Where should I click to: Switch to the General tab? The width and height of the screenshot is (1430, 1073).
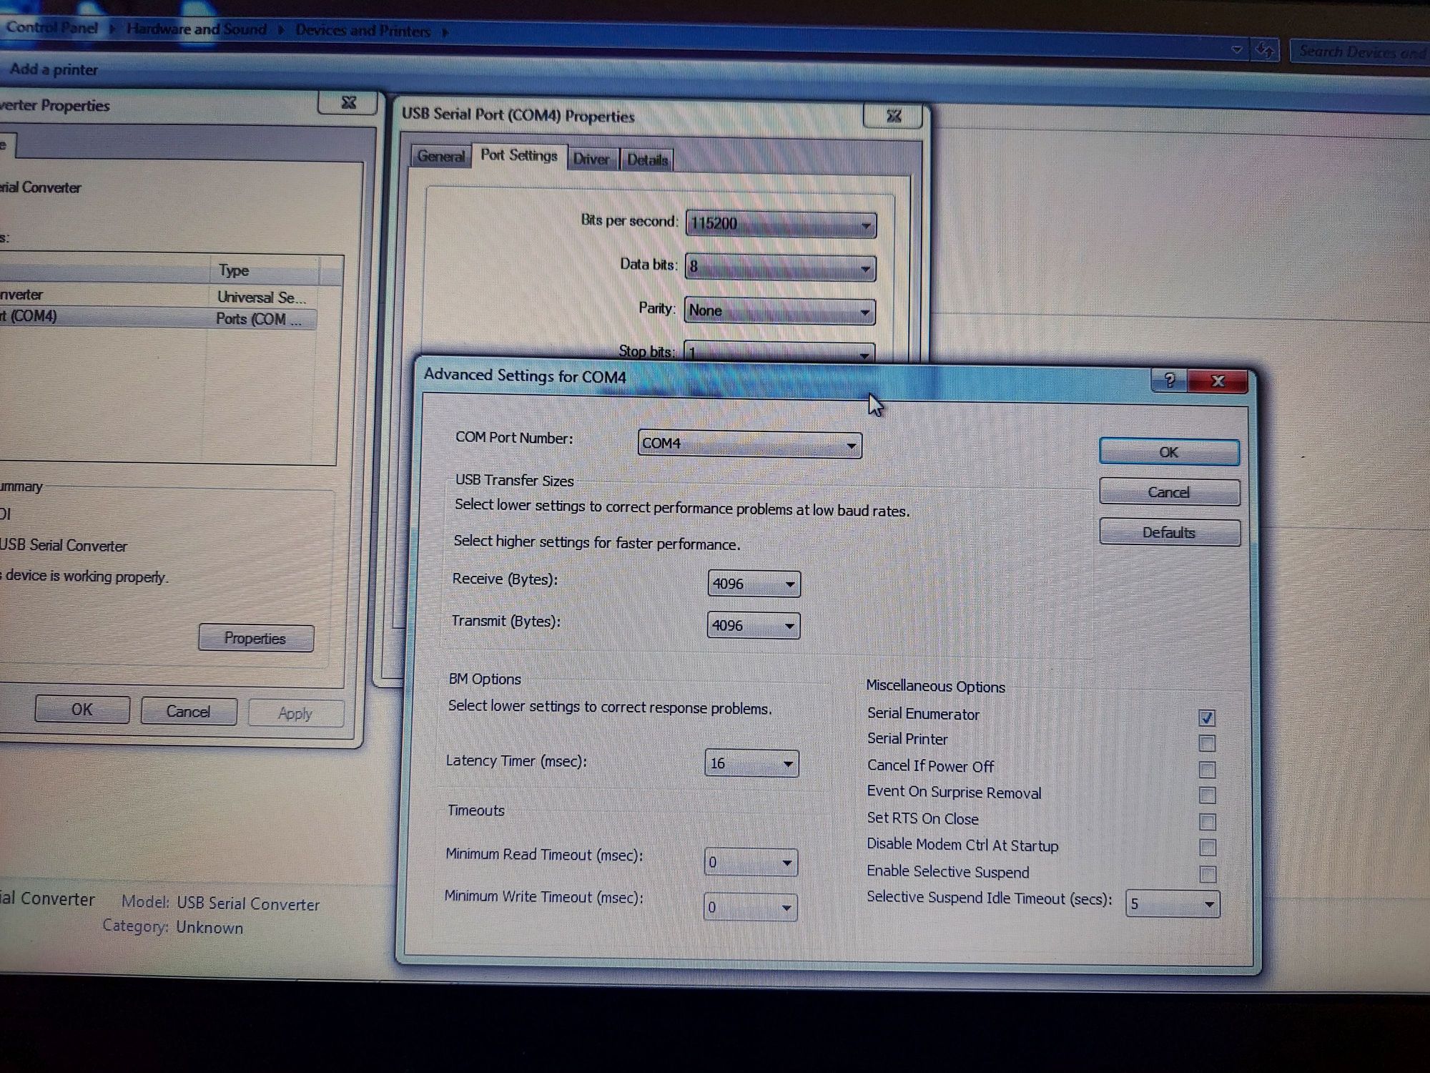[440, 156]
